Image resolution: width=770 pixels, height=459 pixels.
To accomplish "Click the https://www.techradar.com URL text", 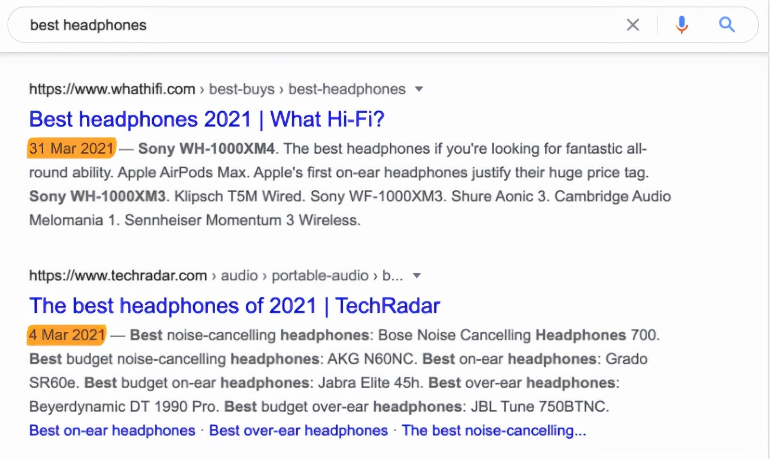I will coord(118,276).
